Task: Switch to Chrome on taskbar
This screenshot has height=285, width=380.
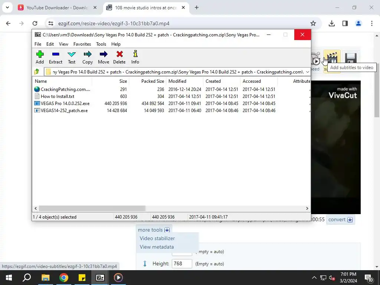Action: pos(64,278)
